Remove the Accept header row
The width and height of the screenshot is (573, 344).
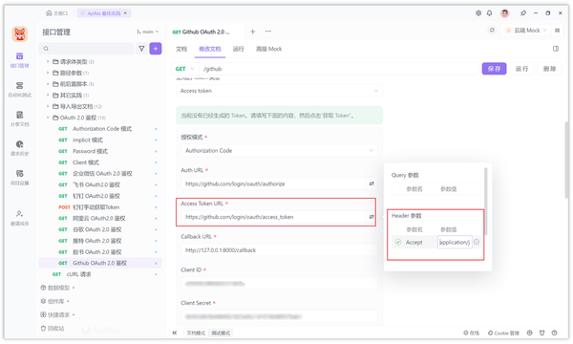477,242
